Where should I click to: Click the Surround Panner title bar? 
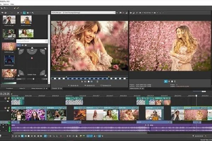pyautogui.click(x=32, y=41)
